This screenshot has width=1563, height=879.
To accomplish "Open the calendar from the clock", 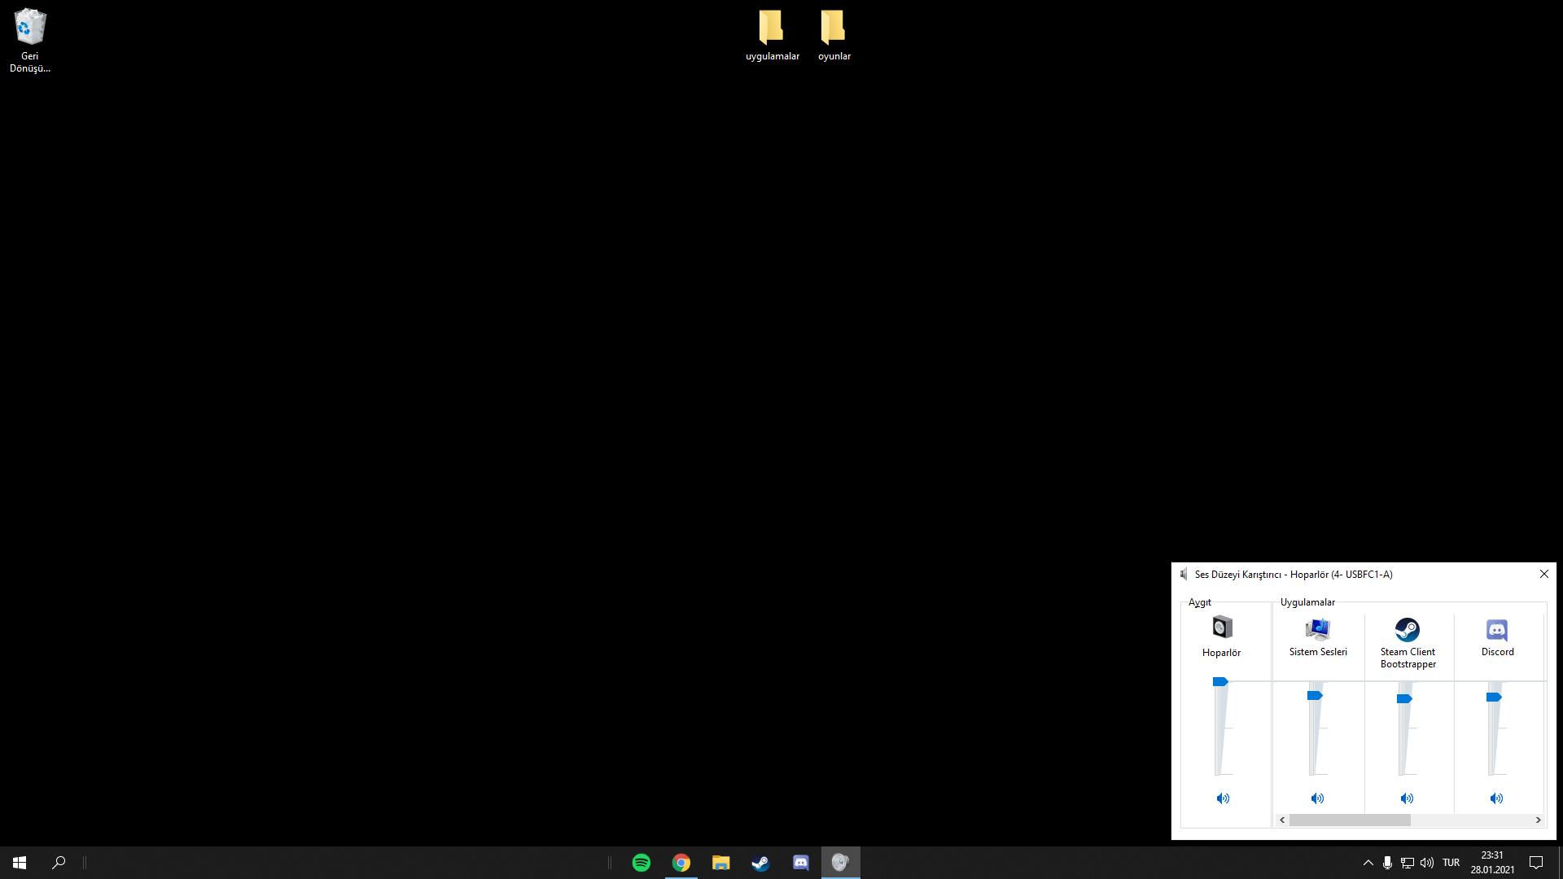I will (x=1491, y=862).
